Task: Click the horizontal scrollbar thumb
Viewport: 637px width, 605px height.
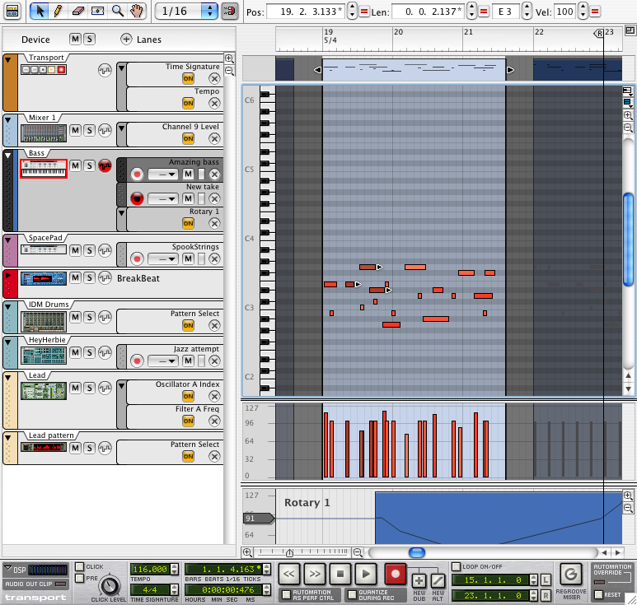Action: [x=417, y=552]
